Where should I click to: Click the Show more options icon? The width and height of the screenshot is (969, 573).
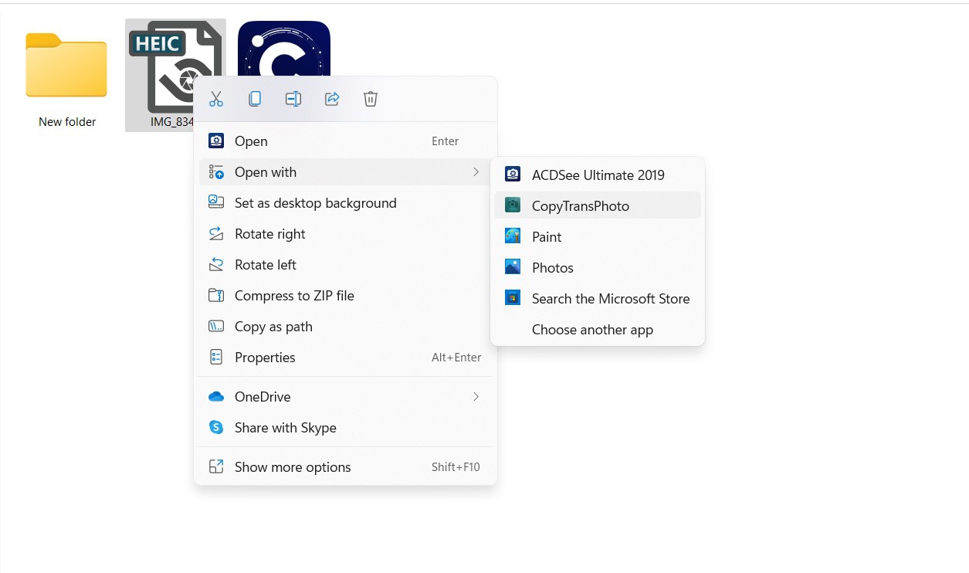(x=216, y=466)
